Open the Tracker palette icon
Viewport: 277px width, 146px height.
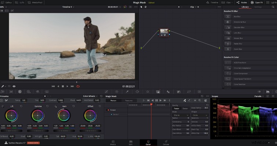click(148, 92)
